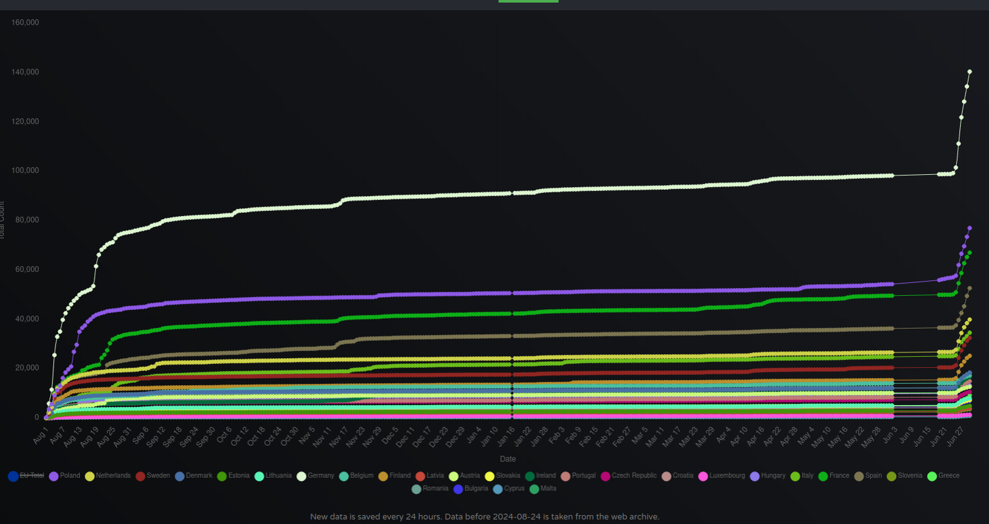Click the 40,000 y-axis label

point(27,319)
